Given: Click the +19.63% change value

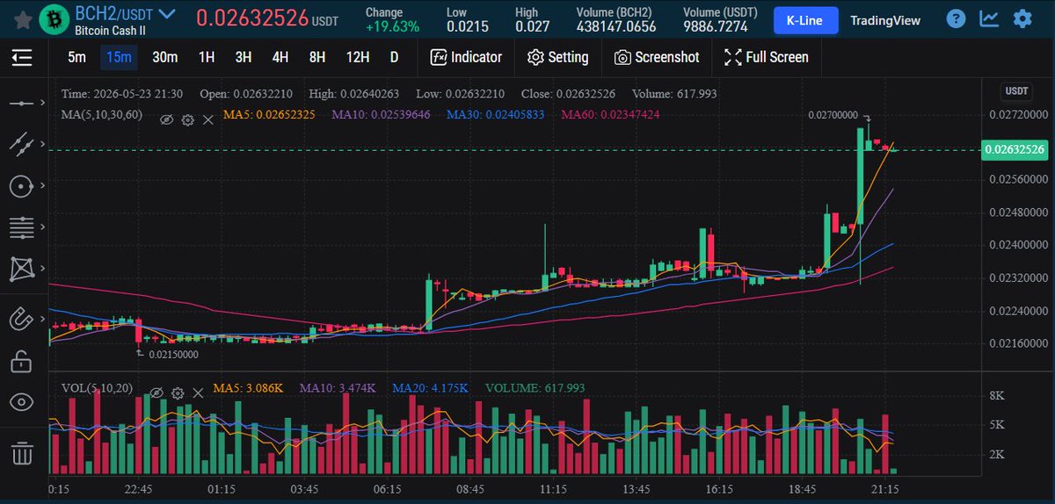Looking at the screenshot, I should tap(392, 26).
